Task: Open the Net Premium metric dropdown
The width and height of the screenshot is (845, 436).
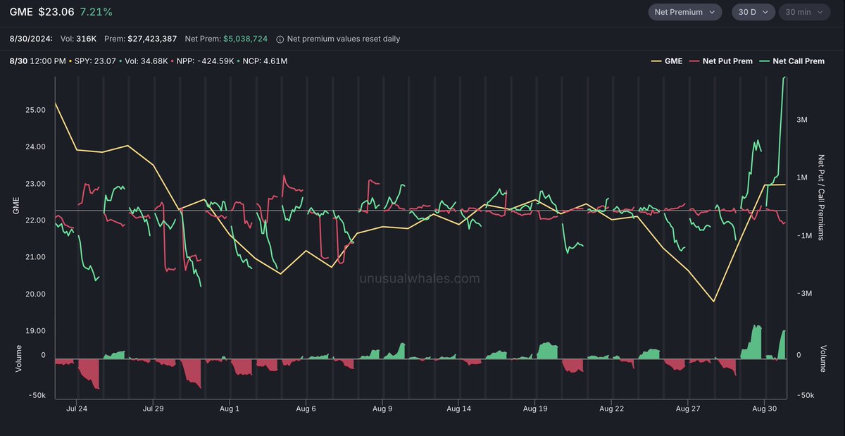Action: click(x=684, y=11)
